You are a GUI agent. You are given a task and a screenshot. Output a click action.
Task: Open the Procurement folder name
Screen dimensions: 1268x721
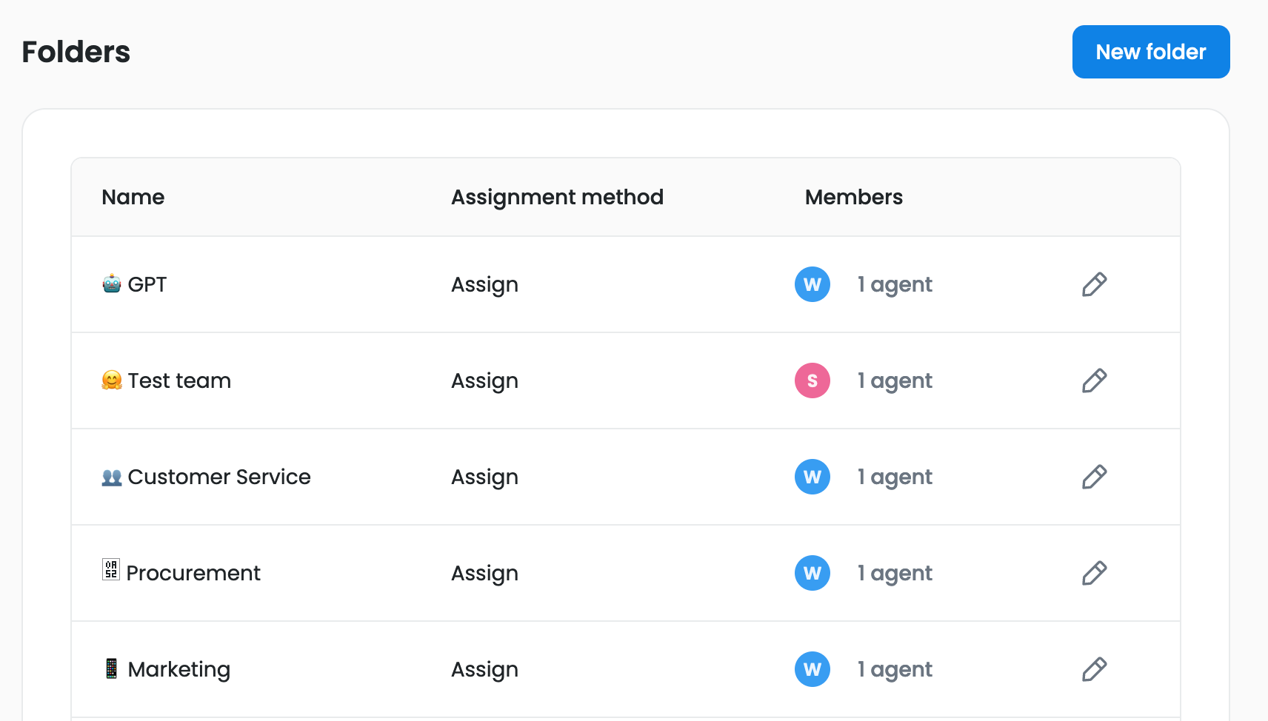[193, 573]
